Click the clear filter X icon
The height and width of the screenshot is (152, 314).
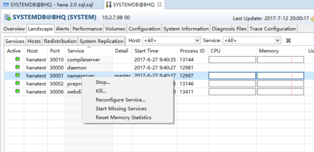pos(288,41)
